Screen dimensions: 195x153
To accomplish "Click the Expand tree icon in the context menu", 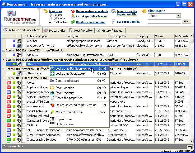I will click(52, 119).
